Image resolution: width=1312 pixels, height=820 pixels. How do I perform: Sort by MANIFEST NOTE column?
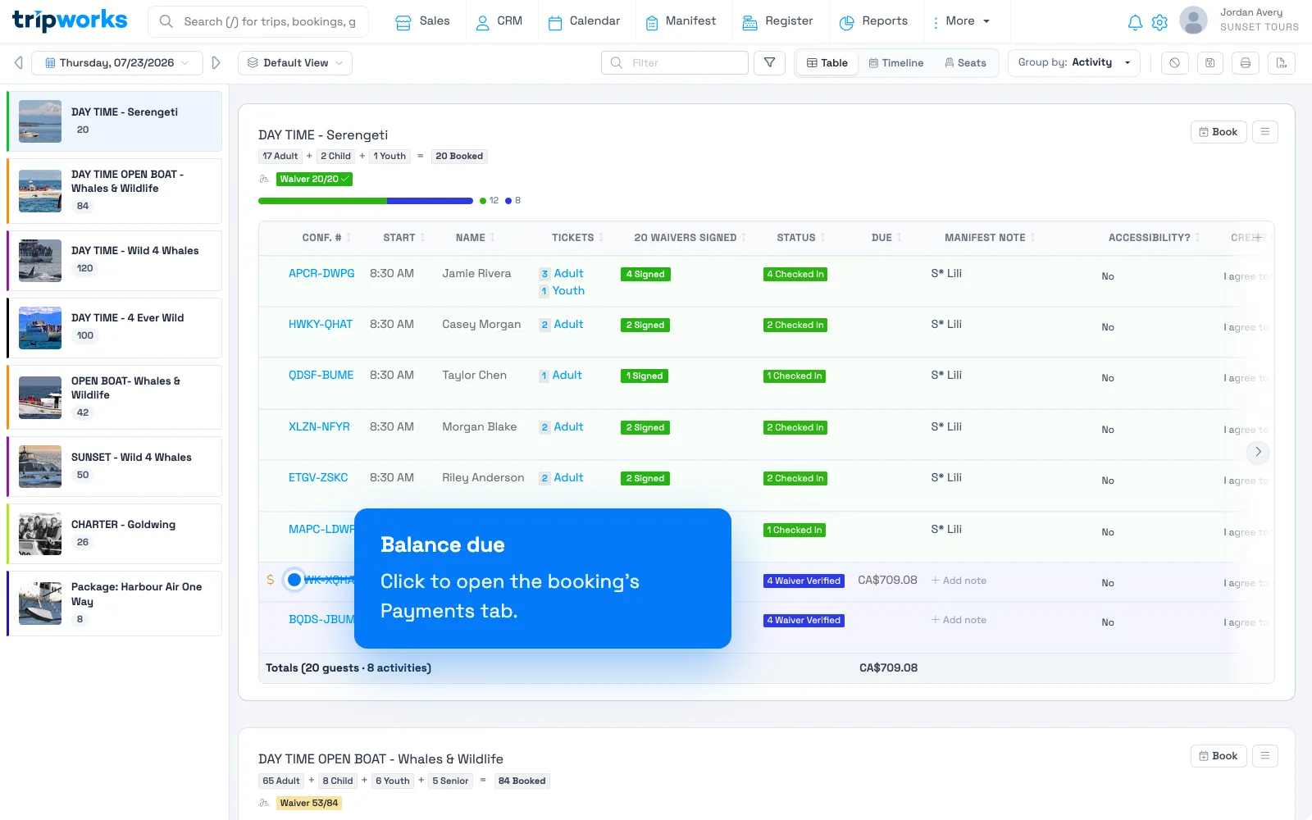[x=989, y=238]
